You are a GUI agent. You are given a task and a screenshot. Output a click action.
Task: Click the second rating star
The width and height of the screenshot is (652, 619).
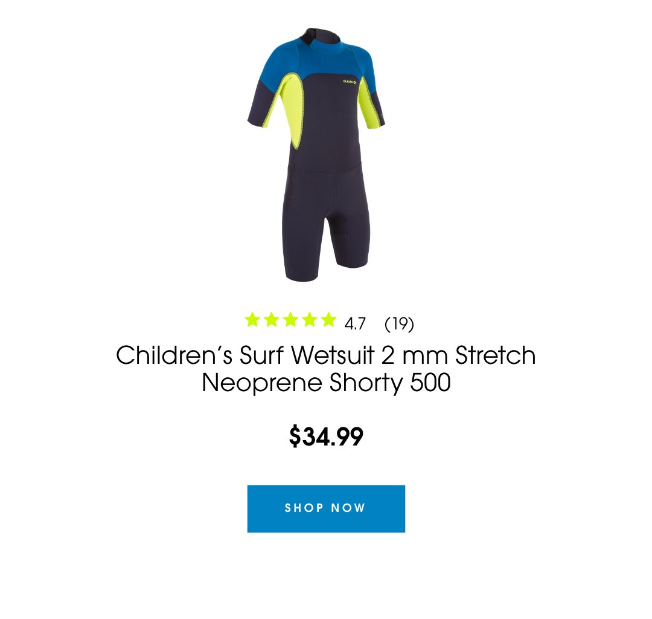point(272,320)
